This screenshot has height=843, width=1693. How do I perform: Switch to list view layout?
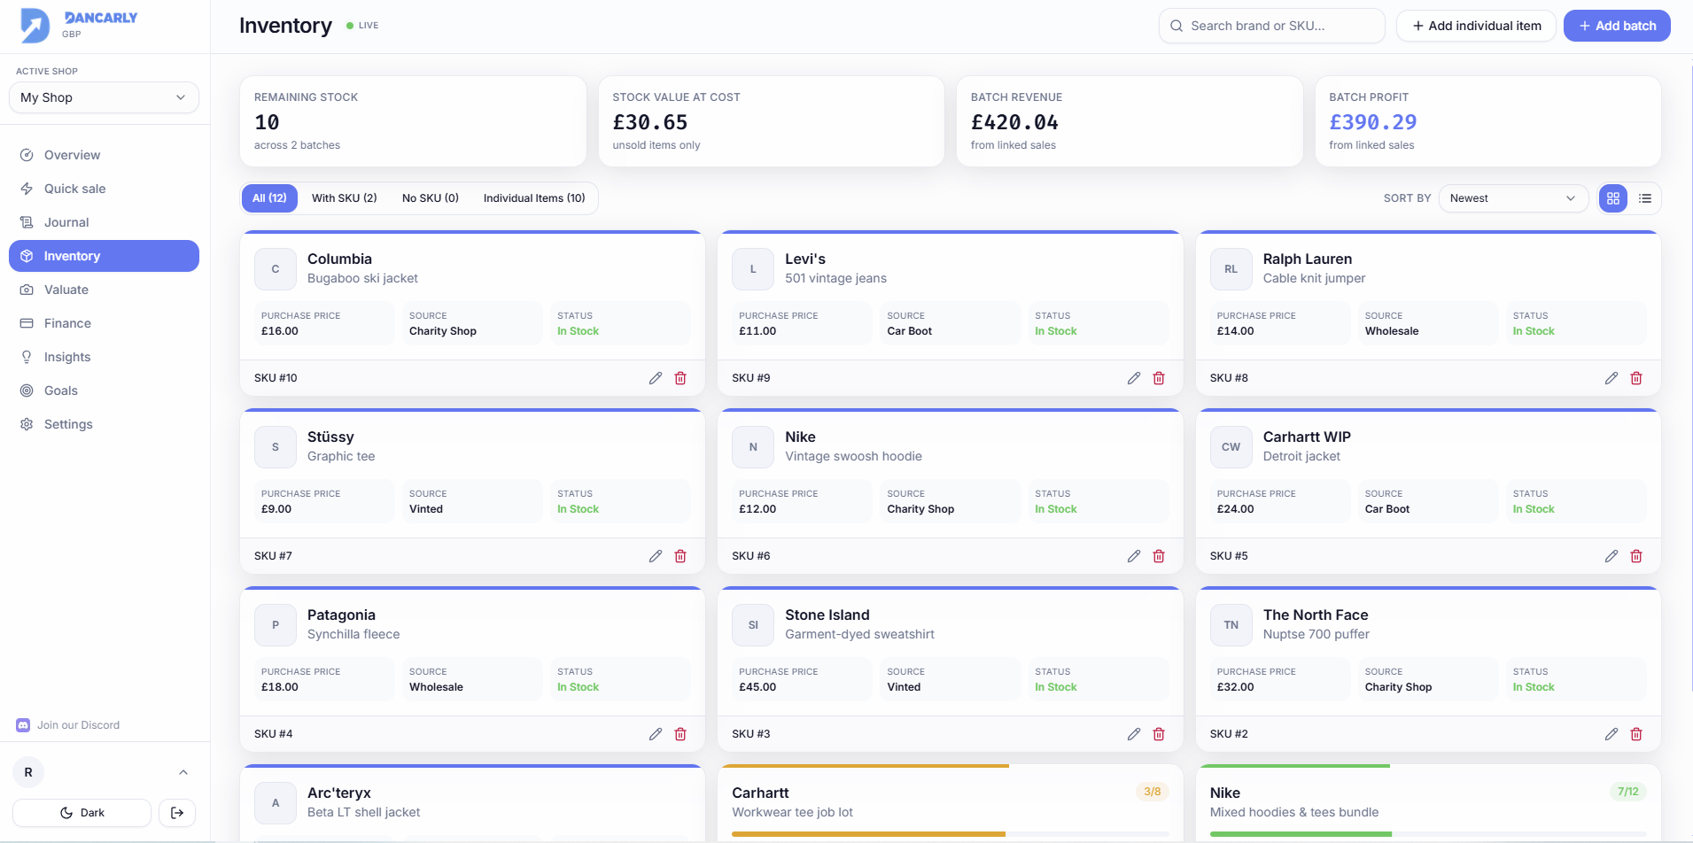tap(1645, 198)
